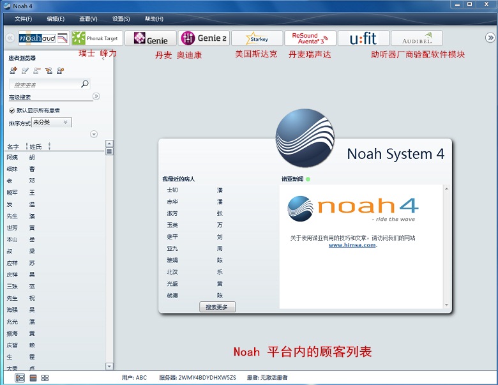
Task: Toggle 默认显示所有患者 checkbox
Action: (12, 110)
